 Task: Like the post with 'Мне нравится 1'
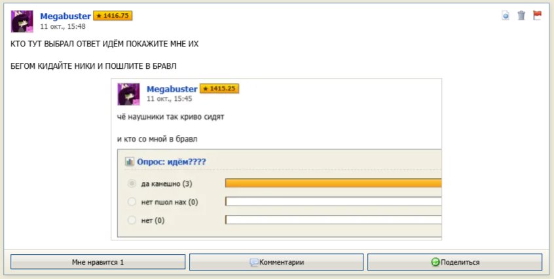[x=98, y=262]
